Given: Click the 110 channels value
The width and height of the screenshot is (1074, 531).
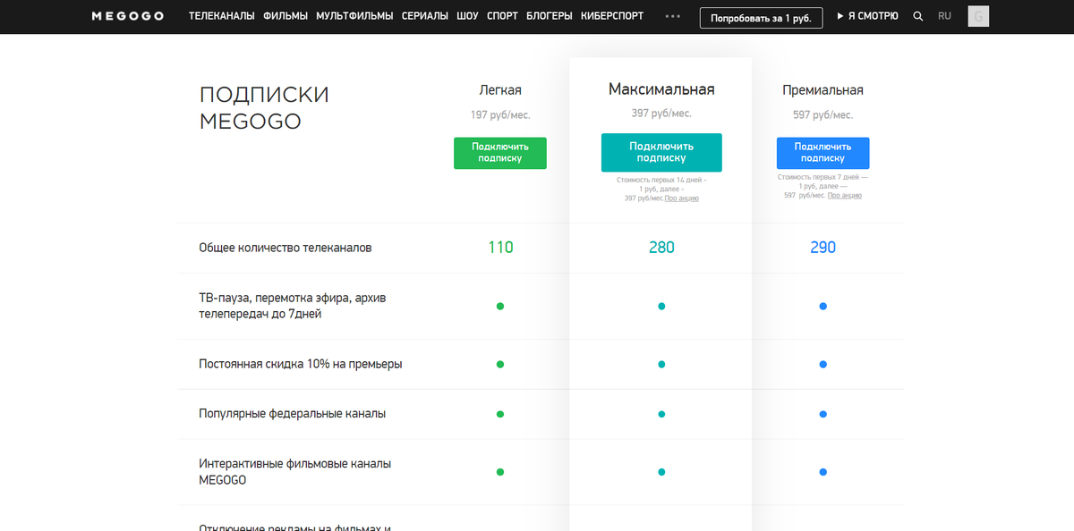Looking at the screenshot, I should [500, 248].
